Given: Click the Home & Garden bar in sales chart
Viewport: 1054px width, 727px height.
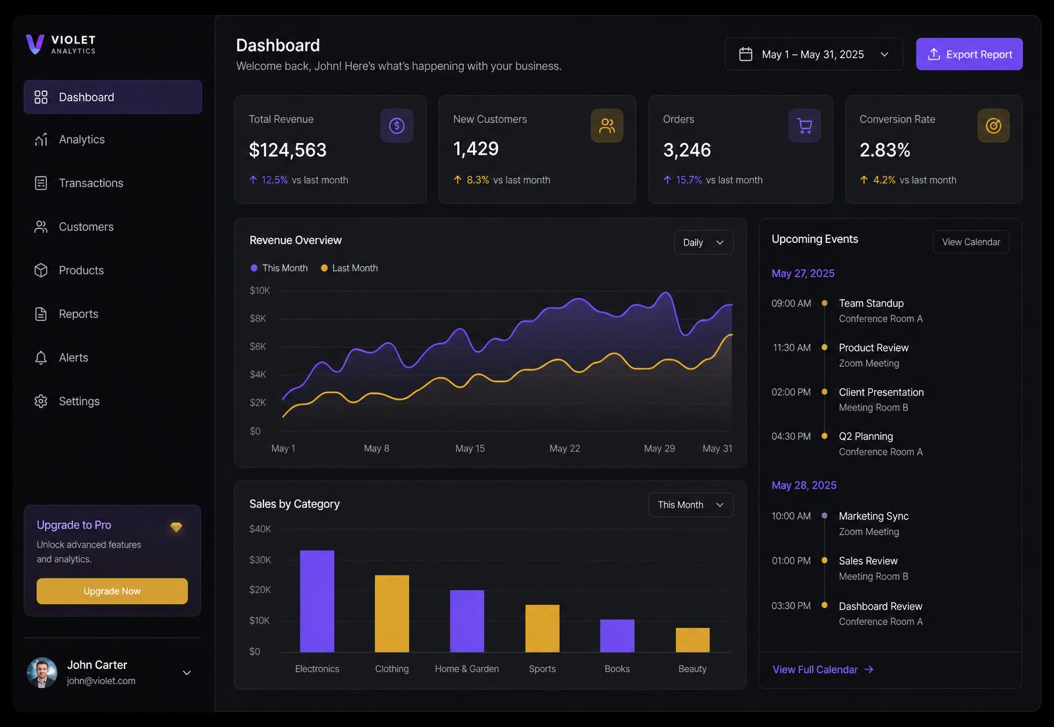Looking at the screenshot, I should coord(467,621).
